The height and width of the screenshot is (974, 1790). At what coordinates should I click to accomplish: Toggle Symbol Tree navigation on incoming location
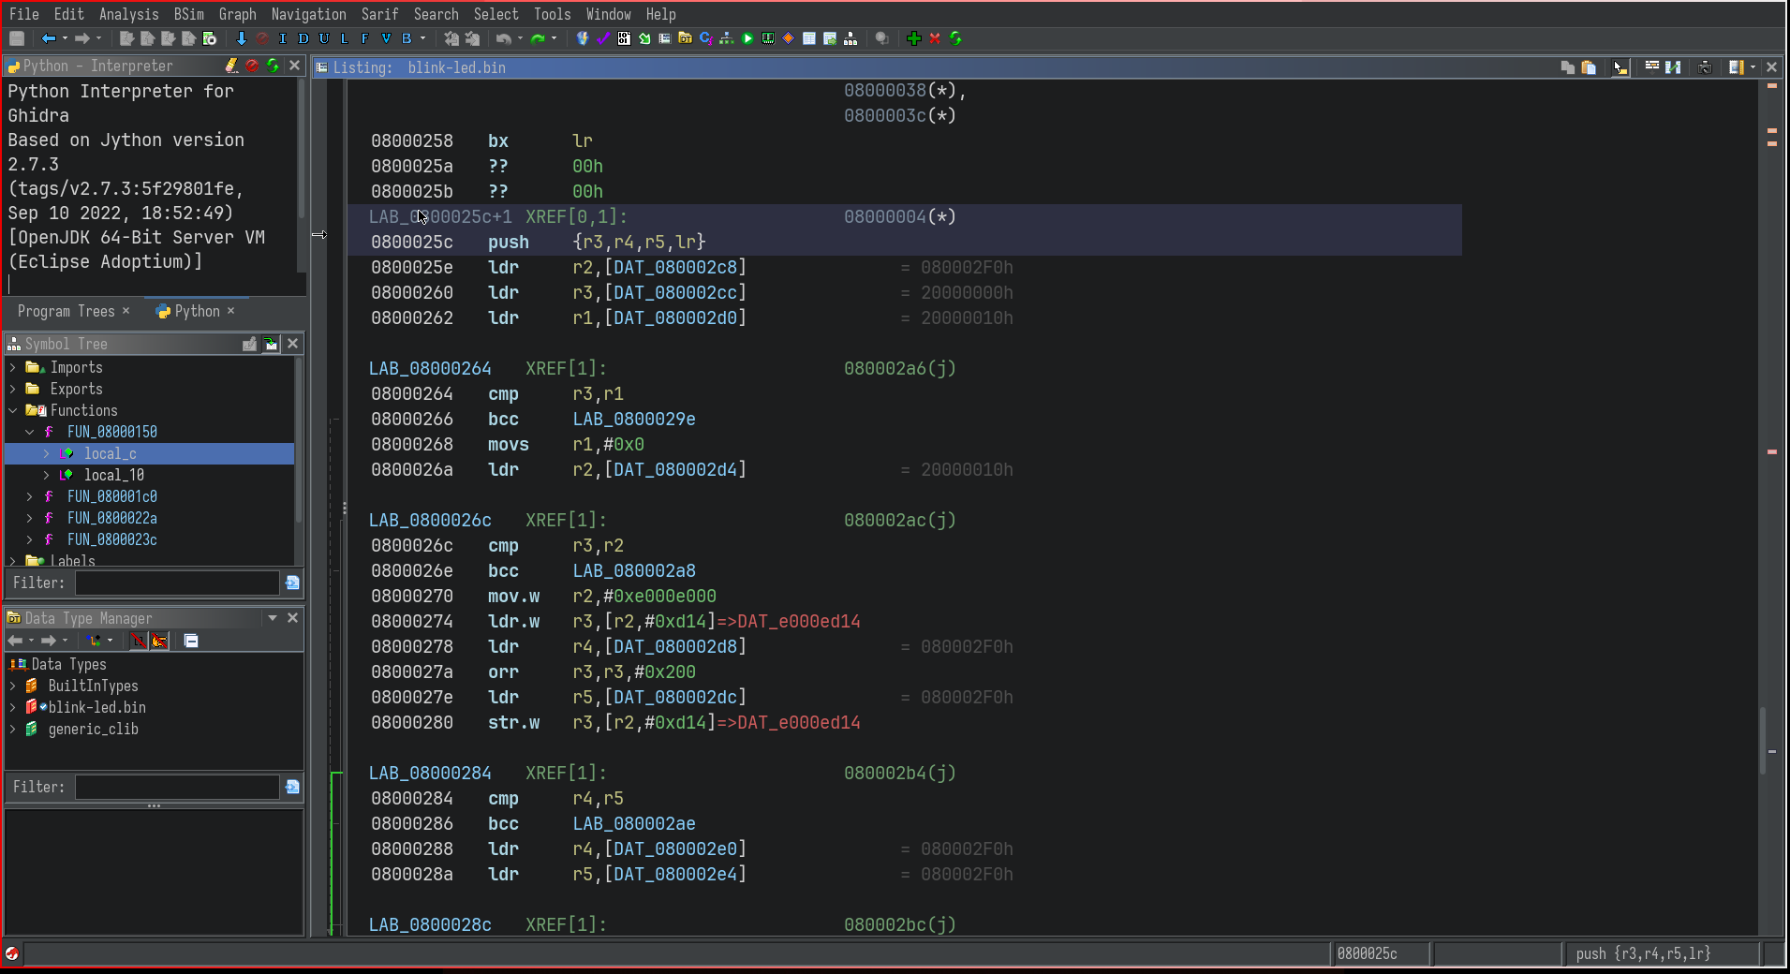click(x=271, y=344)
